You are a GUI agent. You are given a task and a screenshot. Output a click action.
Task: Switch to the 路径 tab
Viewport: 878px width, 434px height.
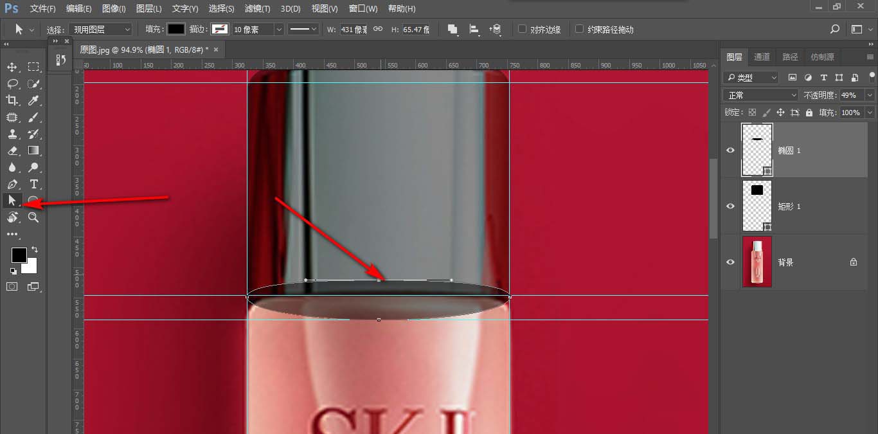(x=790, y=57)
